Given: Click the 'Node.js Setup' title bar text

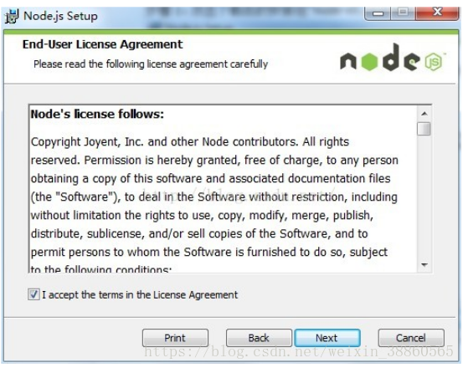Looking at the screenshot, I should point(60,16).
